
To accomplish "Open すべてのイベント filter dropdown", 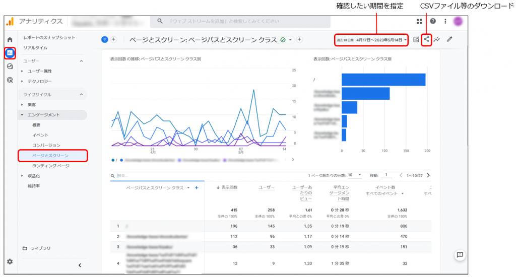I will 403,193.
